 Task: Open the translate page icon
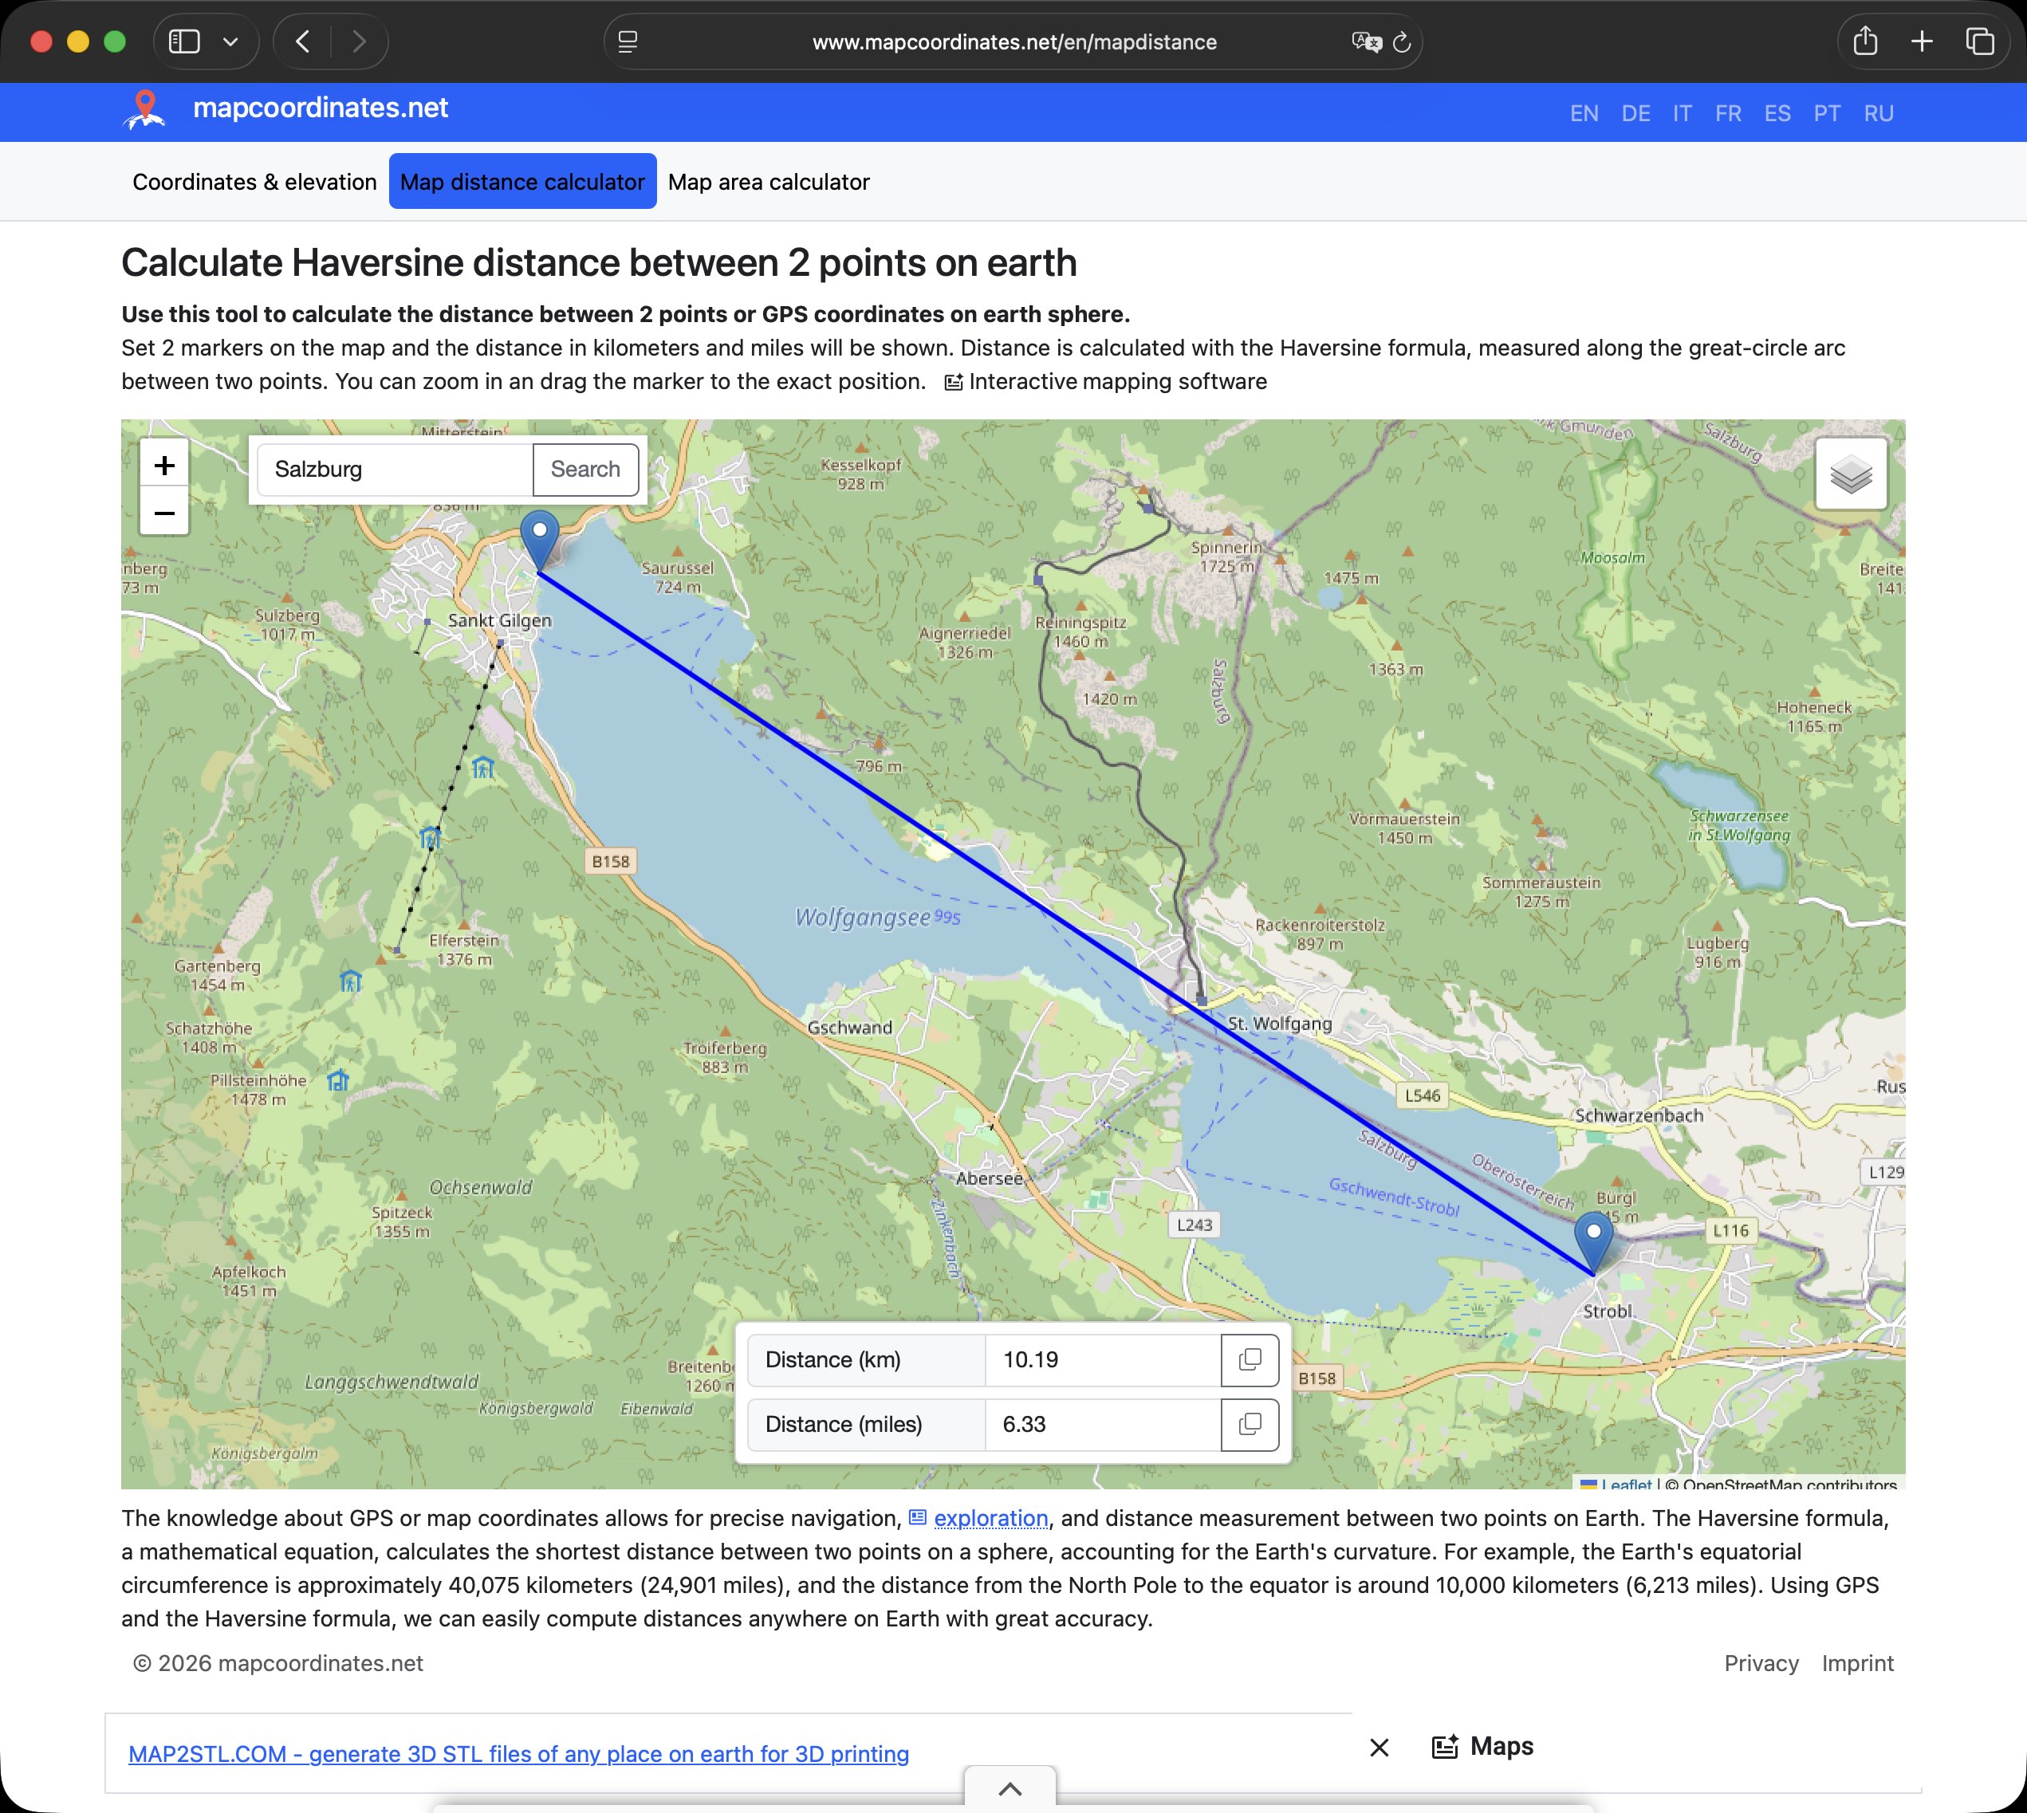pos(1366,41)
